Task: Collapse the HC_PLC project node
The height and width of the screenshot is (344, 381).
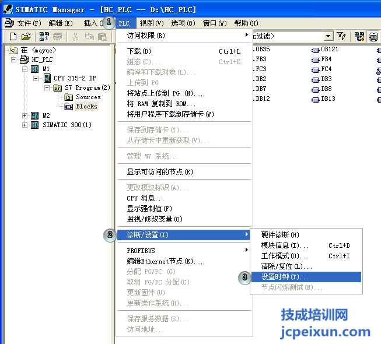Action: click(14, 59)
